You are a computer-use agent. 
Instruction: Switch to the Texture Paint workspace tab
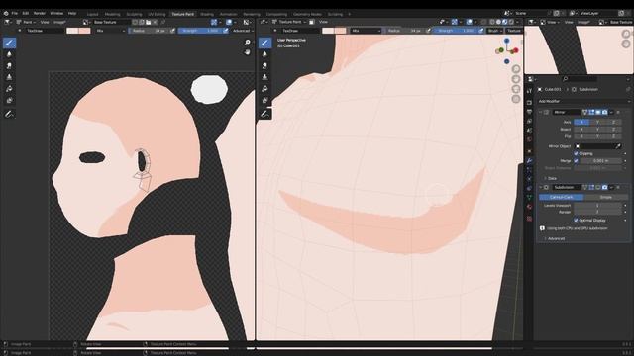[x=182, y=14]
